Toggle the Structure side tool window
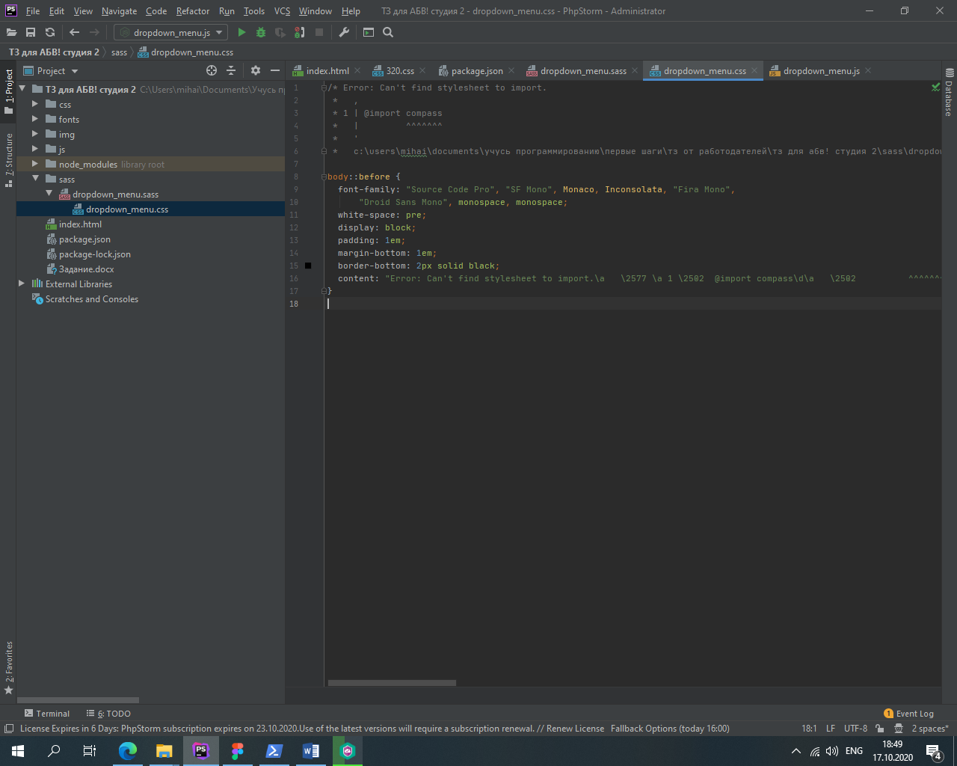The image size is (957, 766). [x=8, y=160]
